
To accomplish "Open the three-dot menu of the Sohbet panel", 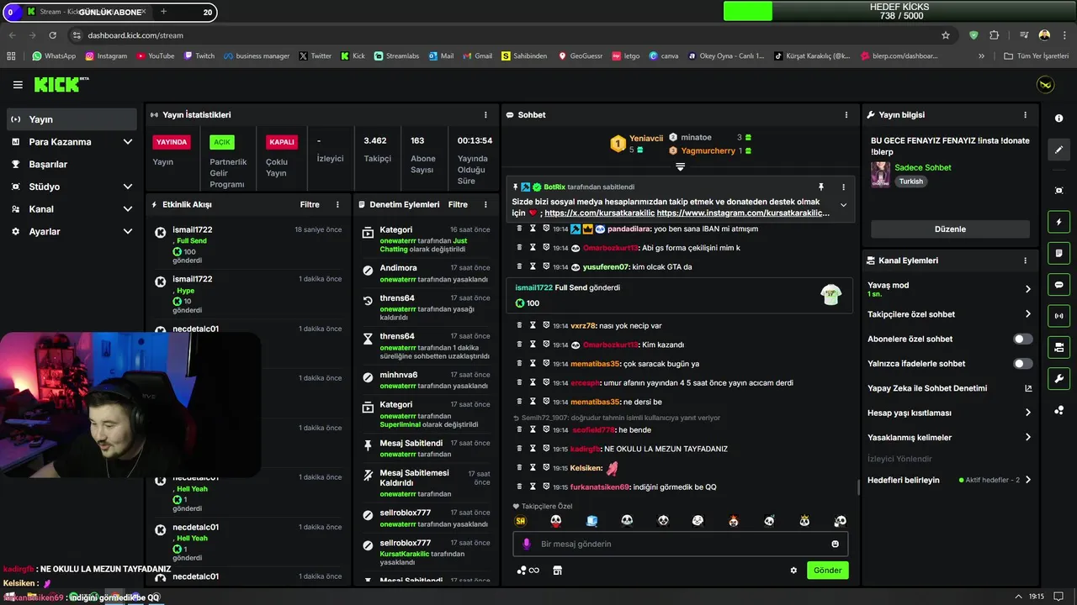I will (x=846, y=115).
